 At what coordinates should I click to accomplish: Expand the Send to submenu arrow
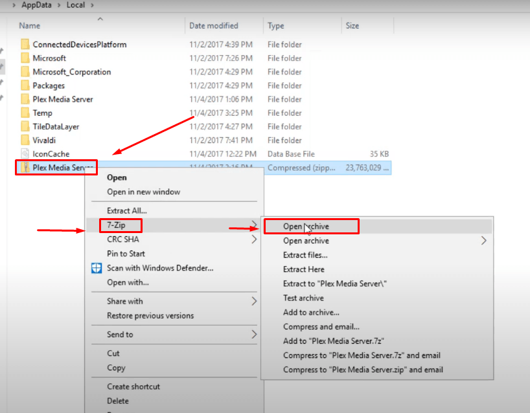(x=254, y=334)
